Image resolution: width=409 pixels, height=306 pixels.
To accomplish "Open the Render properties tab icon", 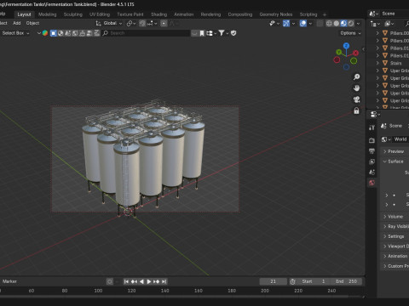I will tap(372, 140).
